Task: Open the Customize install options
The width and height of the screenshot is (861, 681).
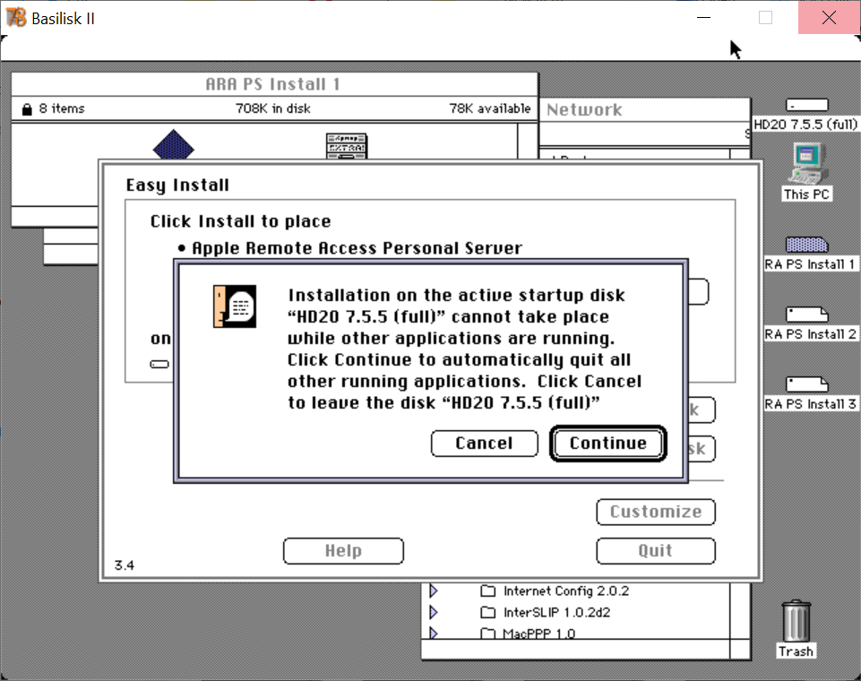Action: 656,512
